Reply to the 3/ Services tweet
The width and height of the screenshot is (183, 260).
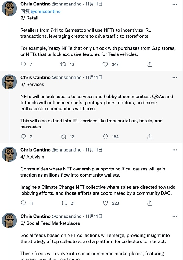click(23, 137)
